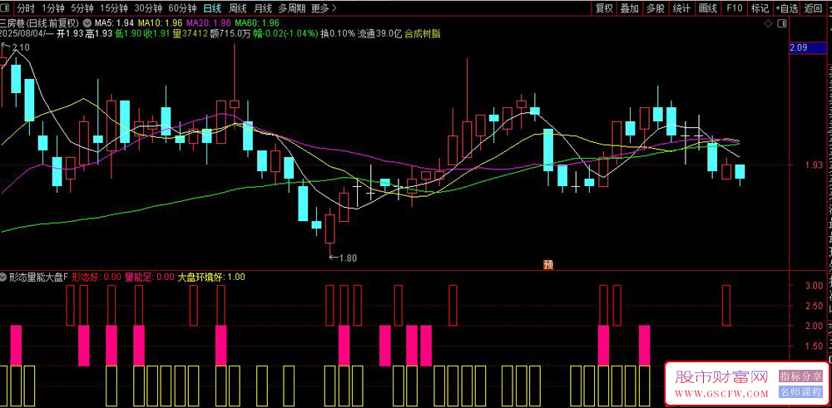
Task: Click the 叠加 overlay button
Action: click(x=630, y=8)
